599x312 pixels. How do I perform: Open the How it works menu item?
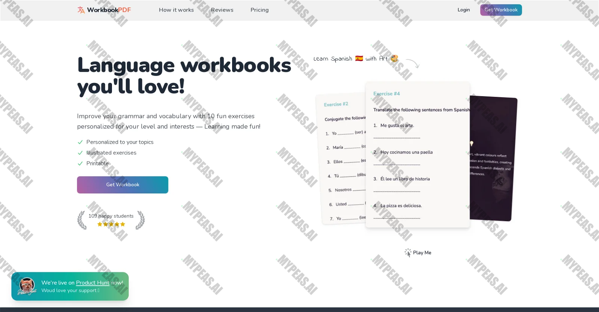pyautogui.click(x=176, y=10)
